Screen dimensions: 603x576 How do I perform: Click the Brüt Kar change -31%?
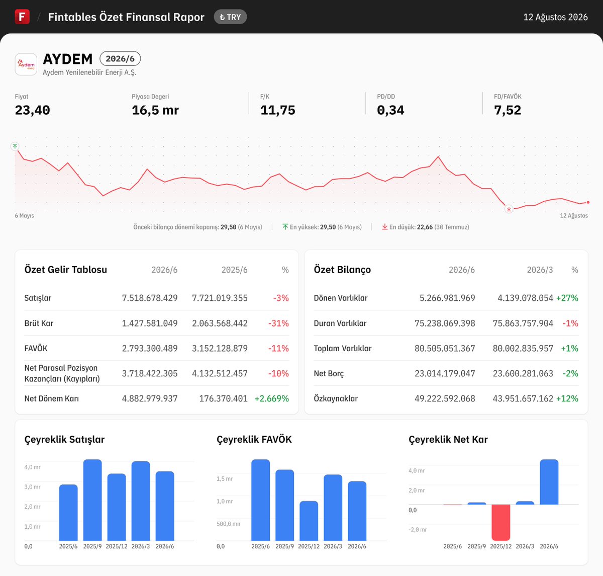coord(278,323)
